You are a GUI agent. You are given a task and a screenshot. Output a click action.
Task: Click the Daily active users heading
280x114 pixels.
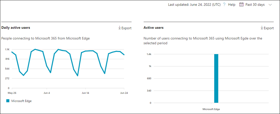15,28
